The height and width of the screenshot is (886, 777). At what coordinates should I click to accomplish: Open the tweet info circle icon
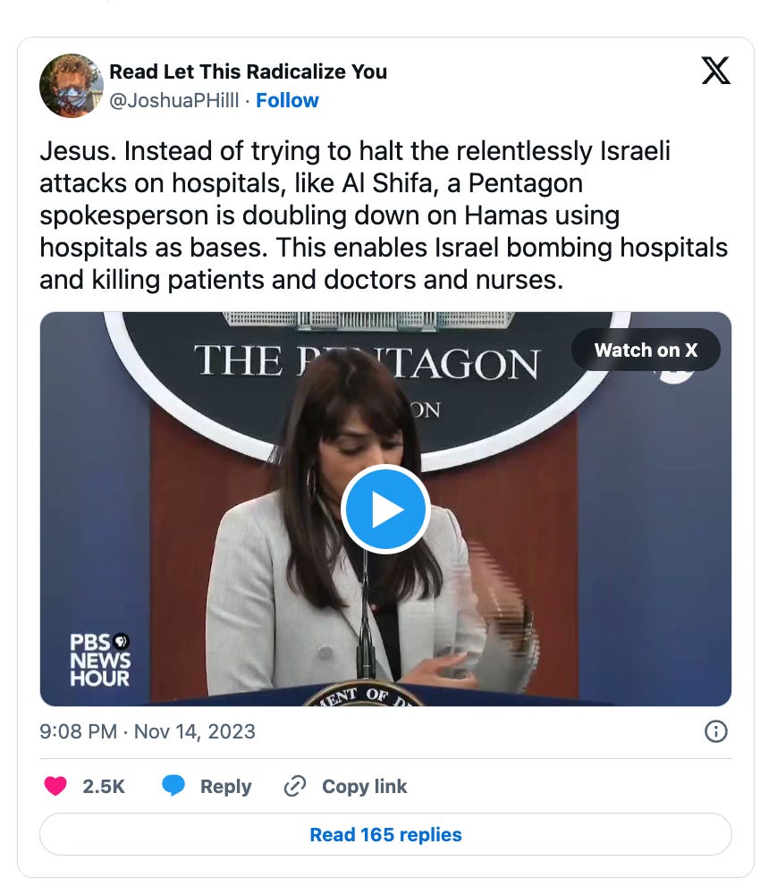716,731
